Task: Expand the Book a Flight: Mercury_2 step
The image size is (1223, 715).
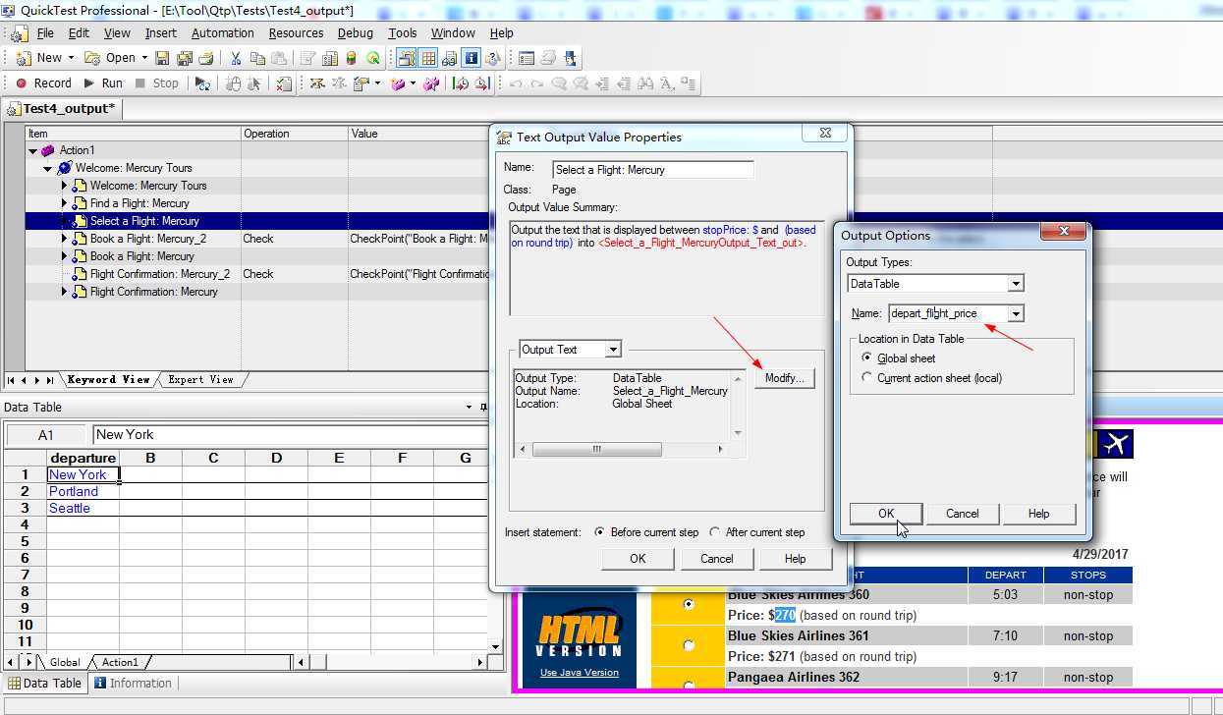Action: tap(65, 239)
